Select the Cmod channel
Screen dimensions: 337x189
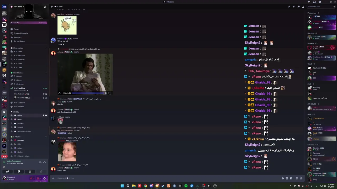point(28,76)
